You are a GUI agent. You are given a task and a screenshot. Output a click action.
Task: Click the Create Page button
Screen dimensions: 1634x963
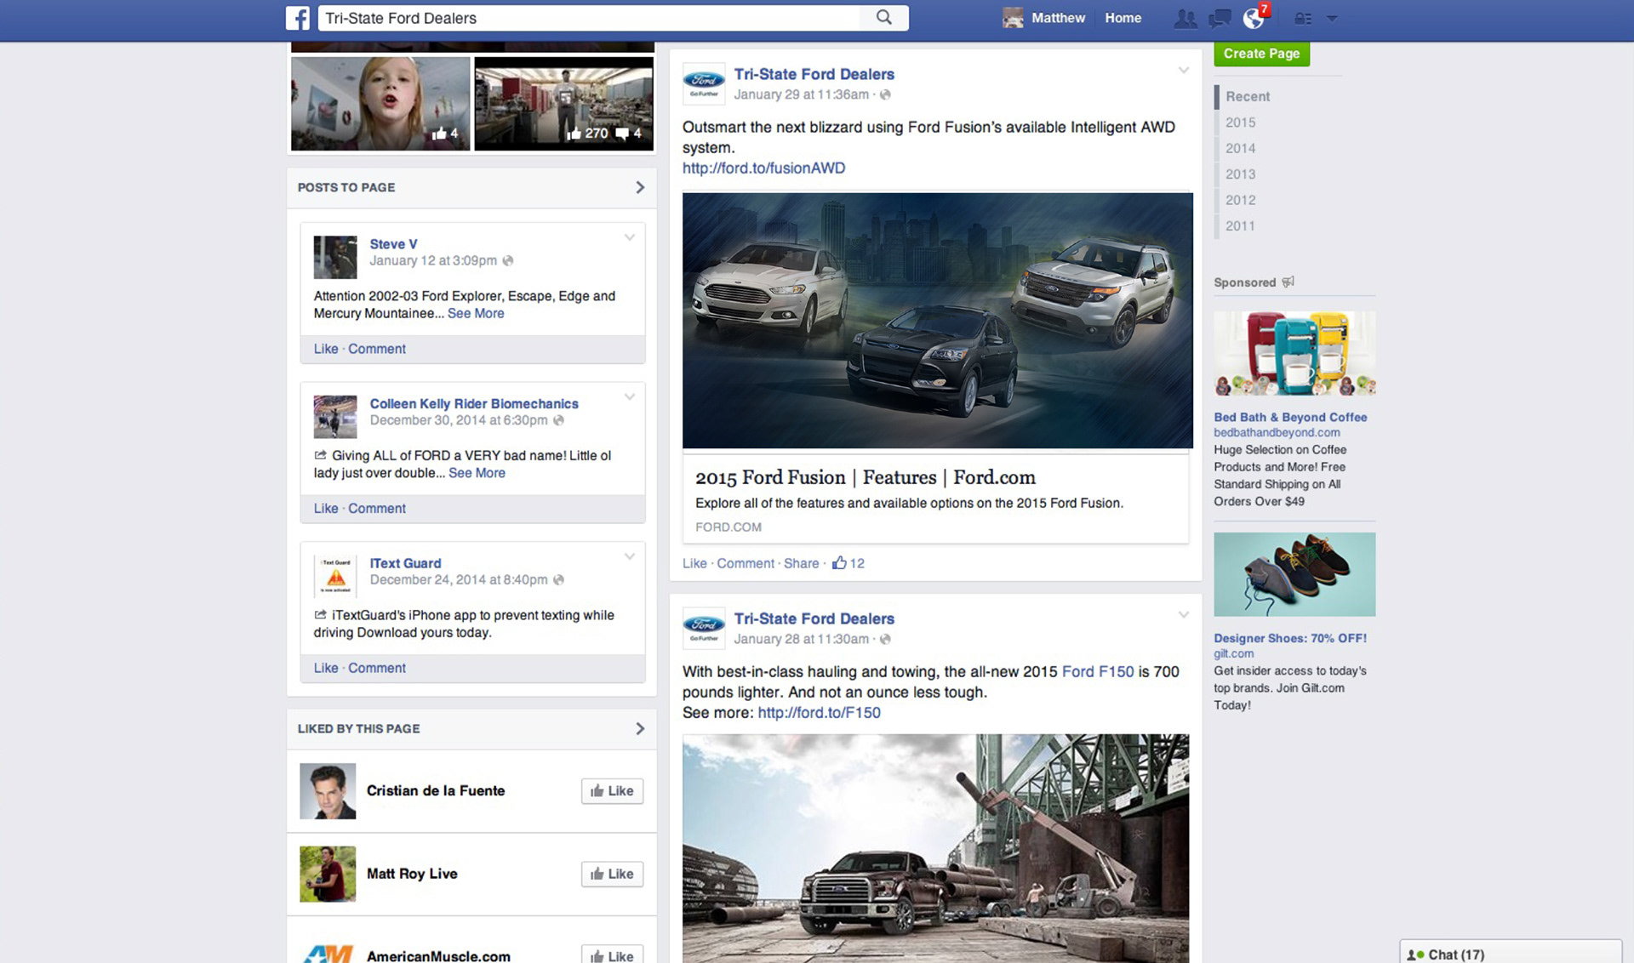pyautogui.click(x=1261, y=53)
